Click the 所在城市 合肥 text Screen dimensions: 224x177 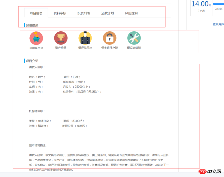pos(74,82)
